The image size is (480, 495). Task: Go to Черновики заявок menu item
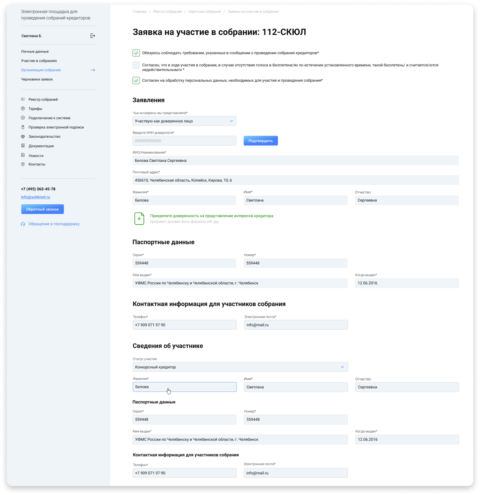pyautogui.click(x=37, y=79)
